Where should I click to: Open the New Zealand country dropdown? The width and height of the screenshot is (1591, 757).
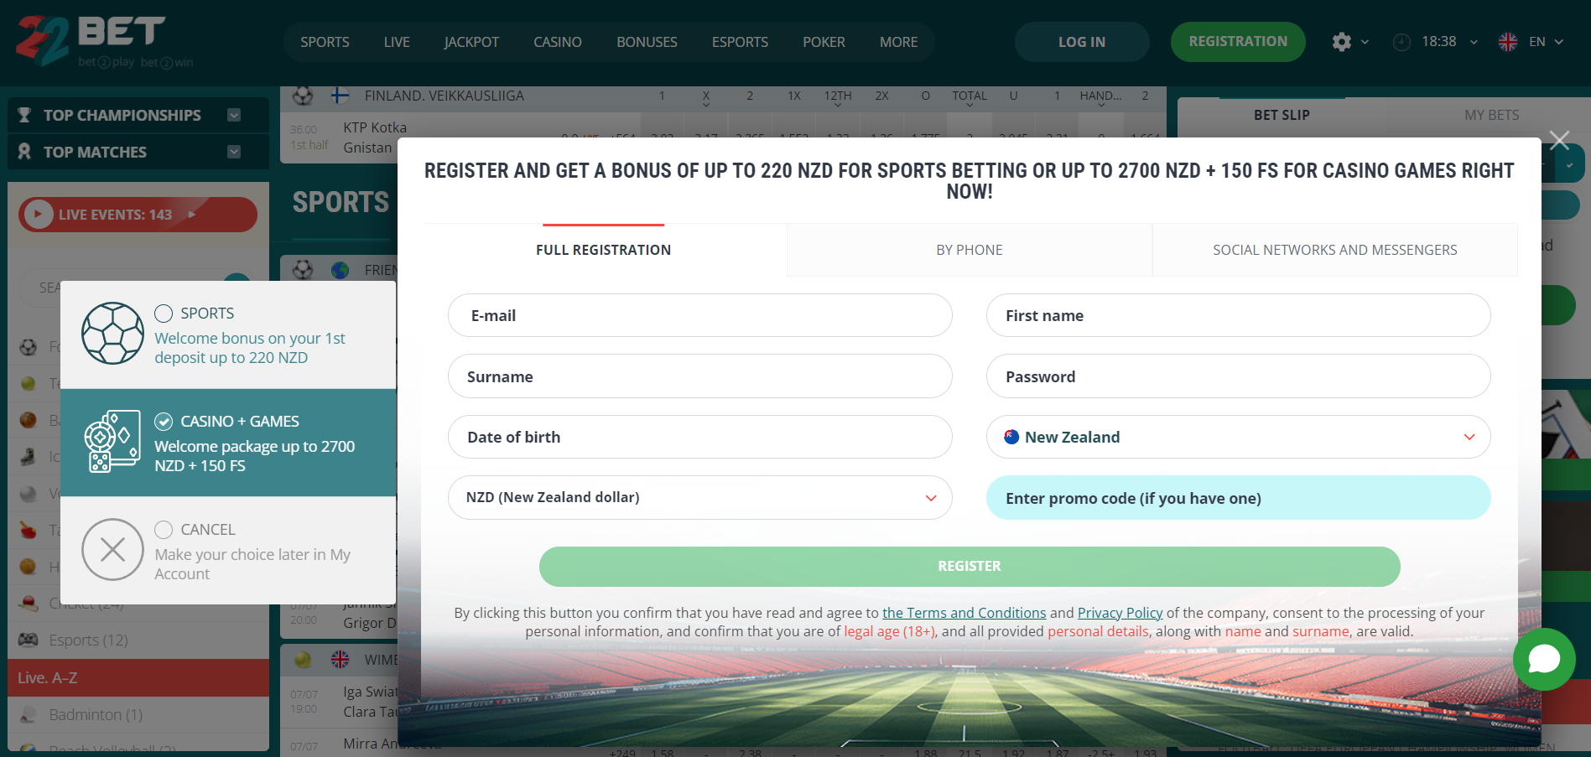tap(1238, 437)
